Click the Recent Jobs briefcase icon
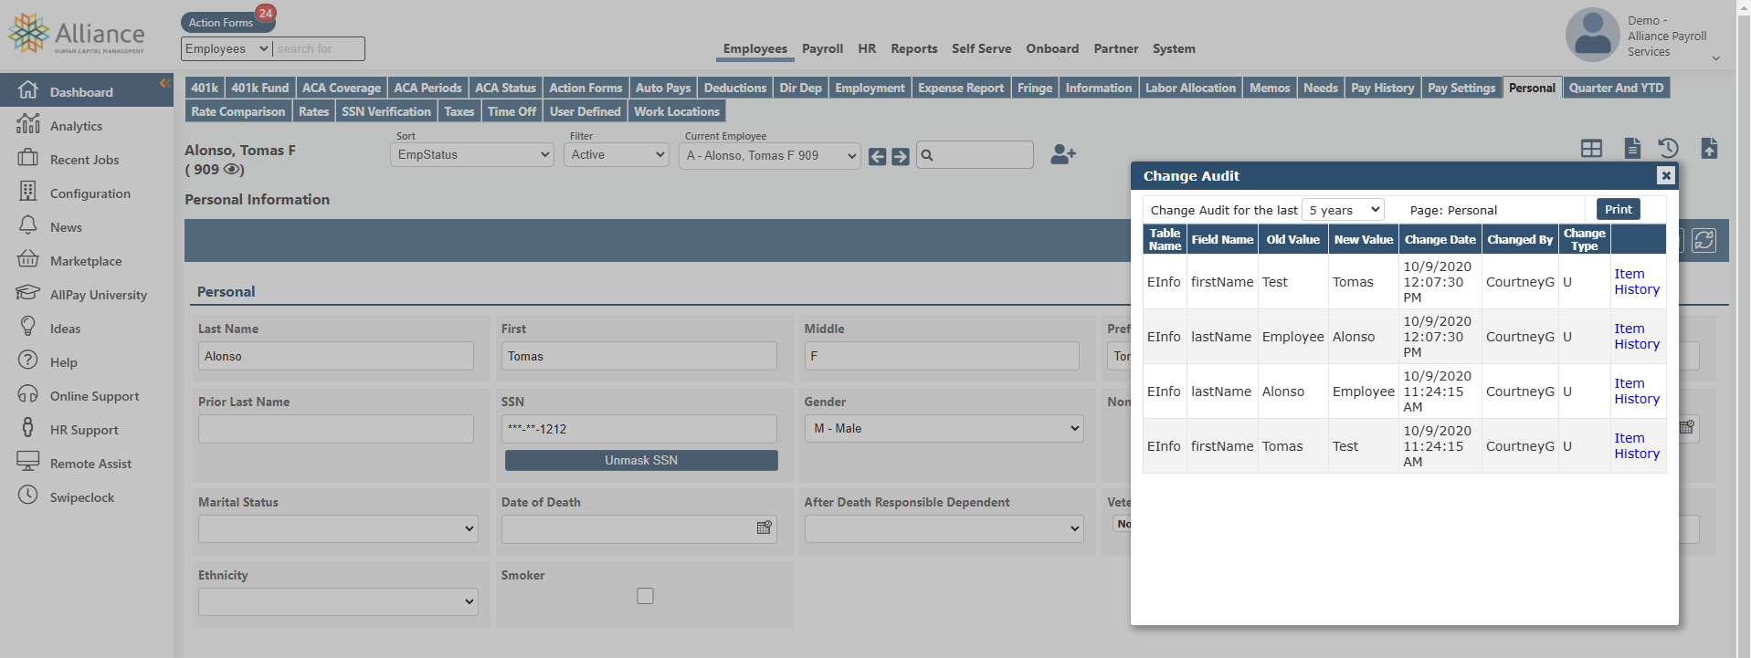 pyautogui.click(x=28, y=158)
